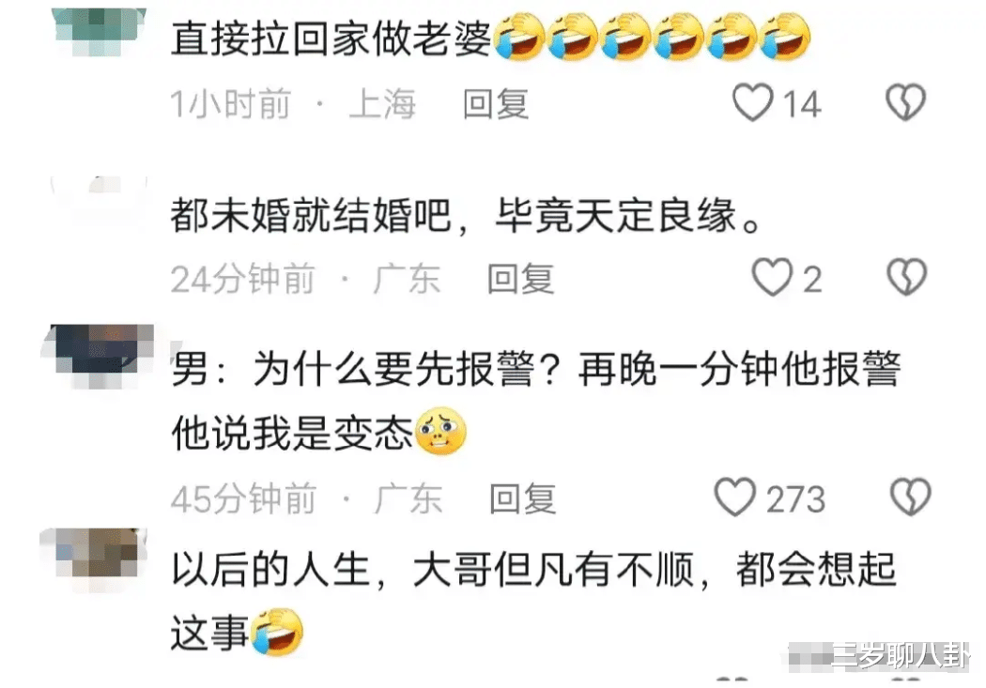
Task: Tap the 14 like count number
Action: tap(802, 103)
